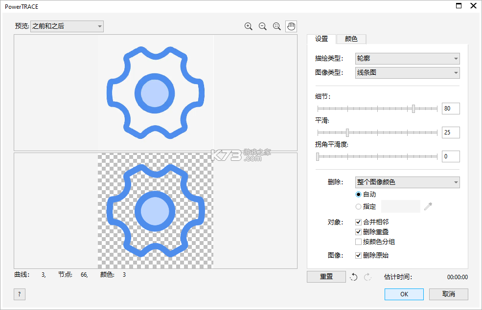
Task: Click the specified color swatch box
Action: point(401,206)
